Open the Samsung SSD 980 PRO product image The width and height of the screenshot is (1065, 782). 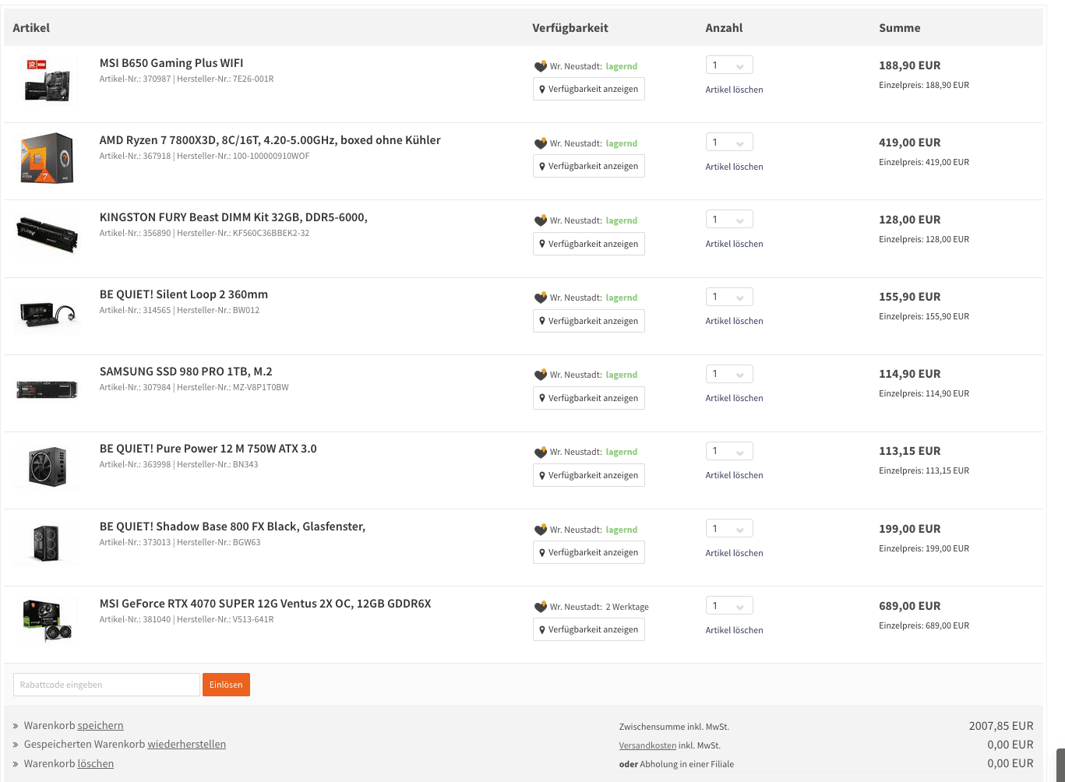tap(48, 389)
